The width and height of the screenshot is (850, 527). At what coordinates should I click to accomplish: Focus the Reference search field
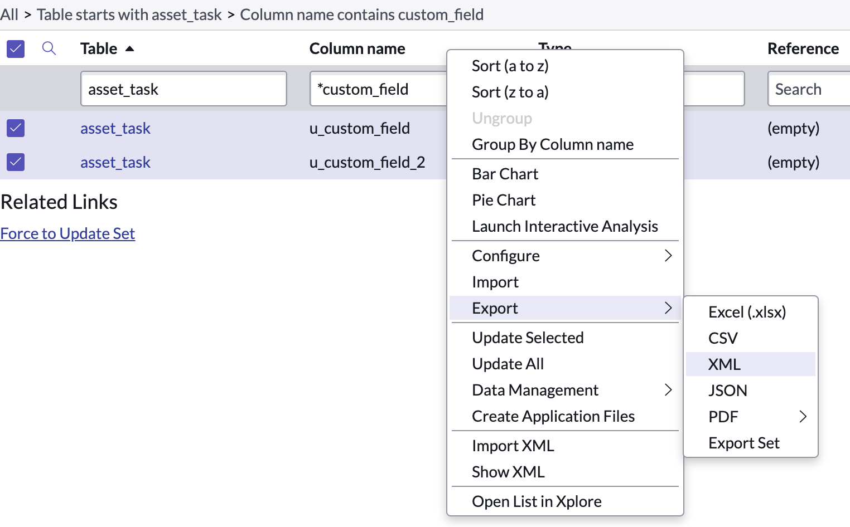coord(809,89)
